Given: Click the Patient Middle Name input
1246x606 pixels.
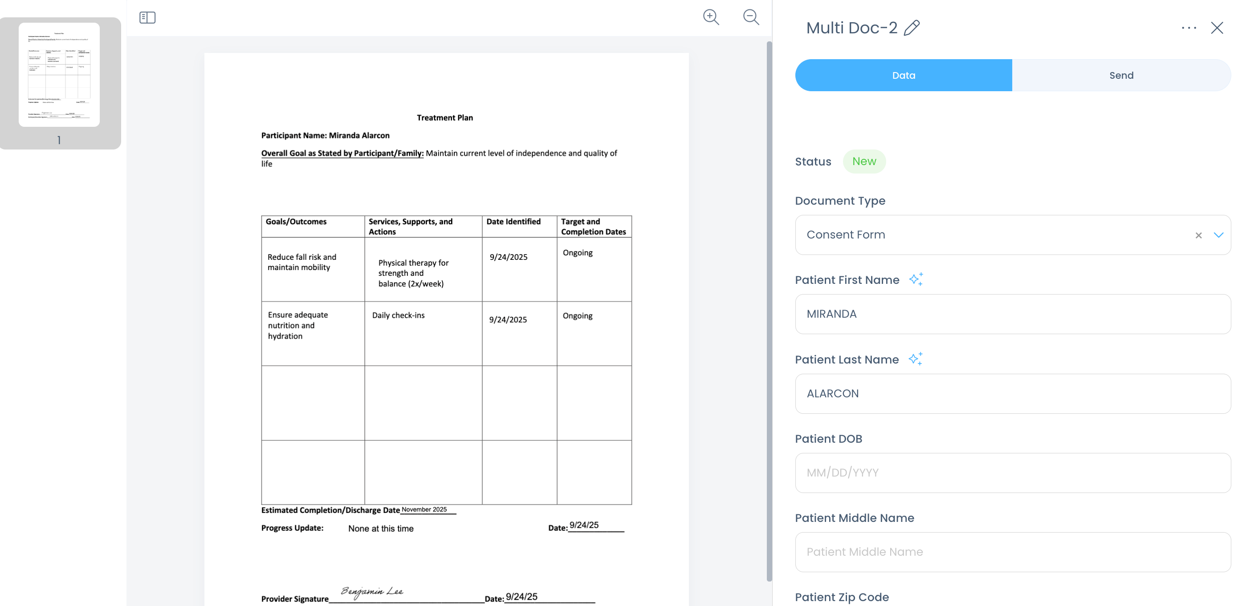Looking at the screenshot, I should [1012, 552].
